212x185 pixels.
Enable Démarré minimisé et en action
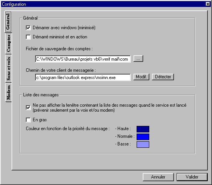pyautogui.click(x=28, y=37)
